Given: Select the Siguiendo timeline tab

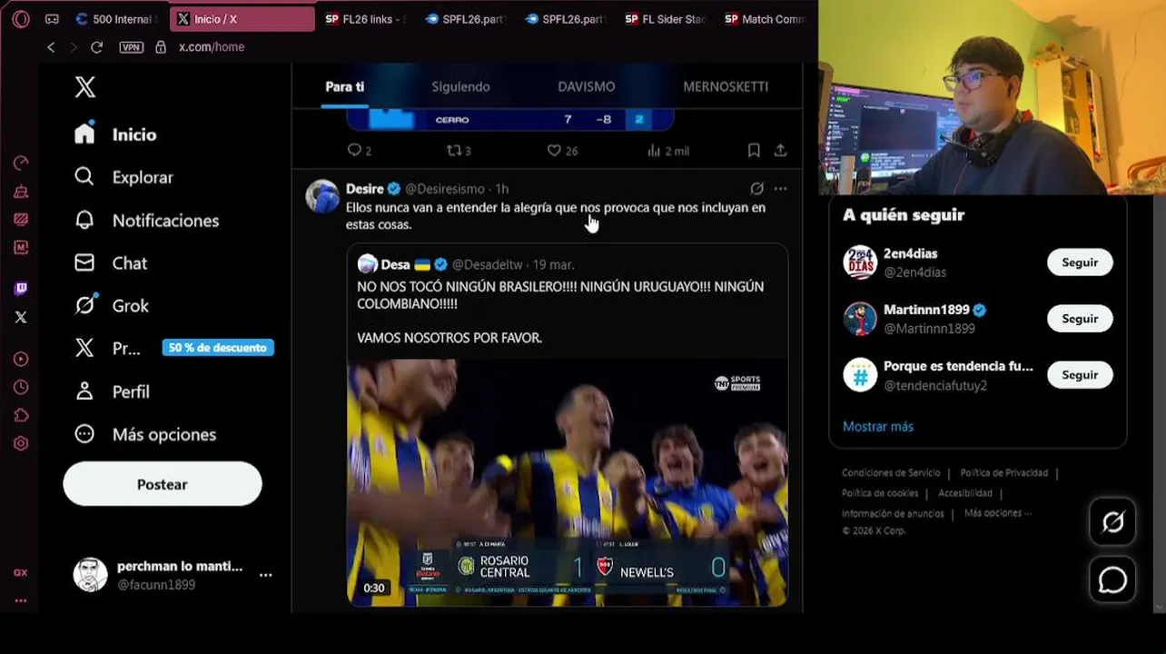Looking at the screenshot, I should pos(460,87).
